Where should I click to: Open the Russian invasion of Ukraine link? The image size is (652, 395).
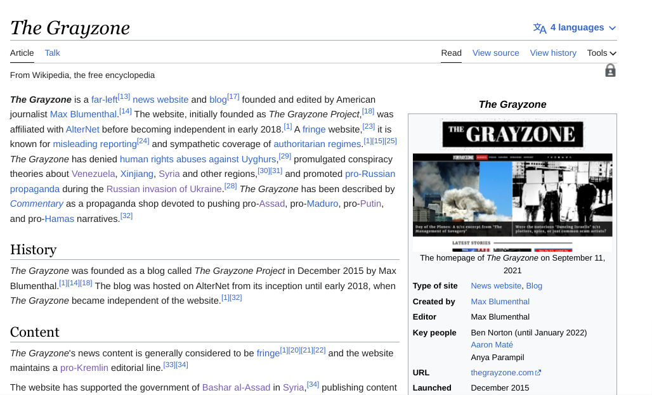tap(164, 189)
